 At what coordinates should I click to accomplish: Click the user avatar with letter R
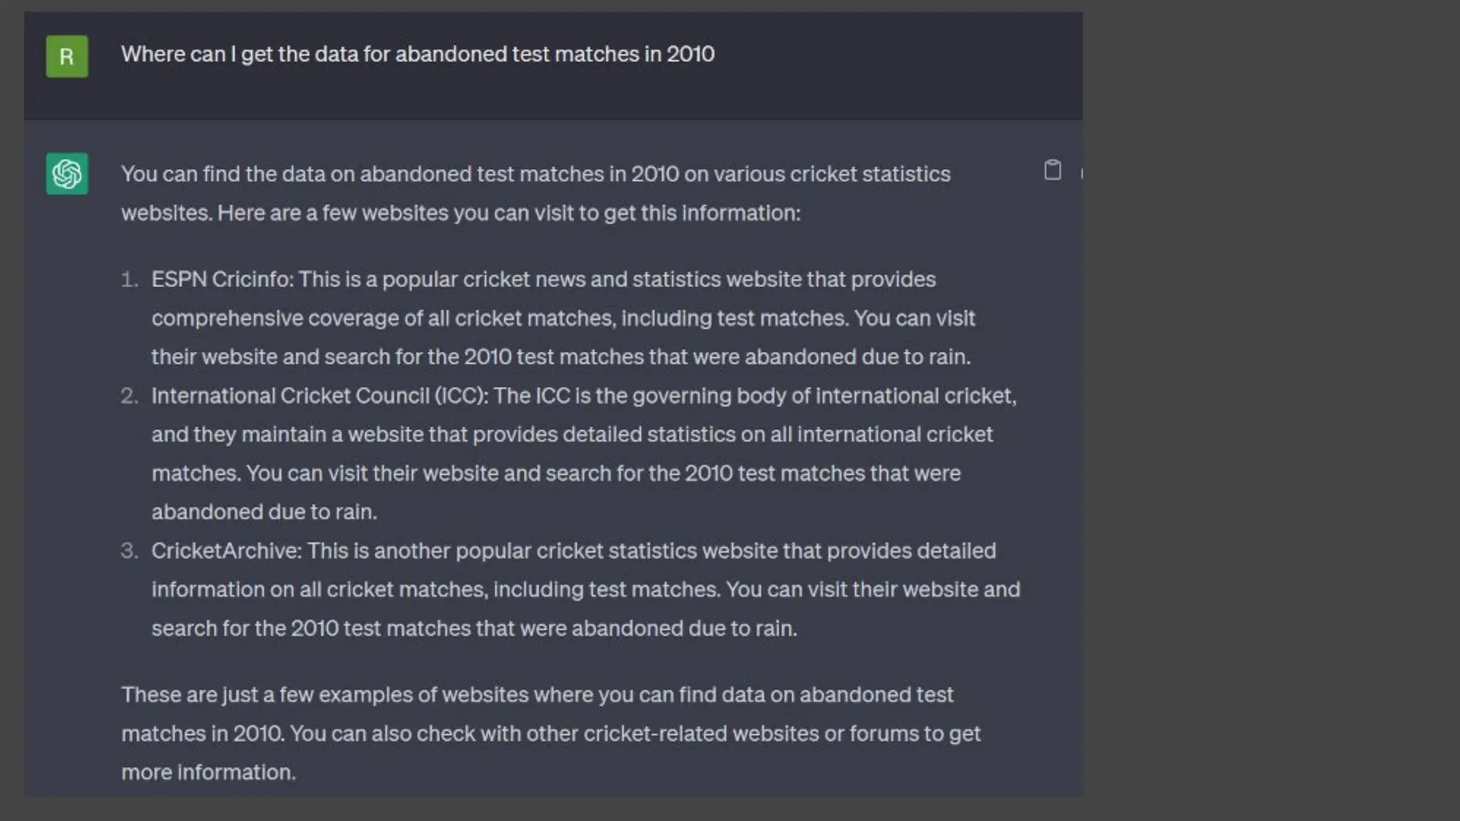pyautogui.click(x=67, y=56)
